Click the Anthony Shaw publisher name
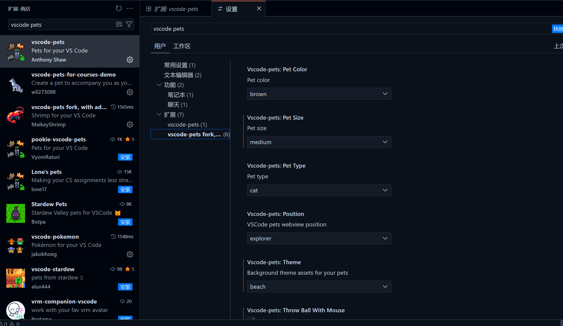The width and height of the screenshot is (563, 326). [x=49, y=60]
